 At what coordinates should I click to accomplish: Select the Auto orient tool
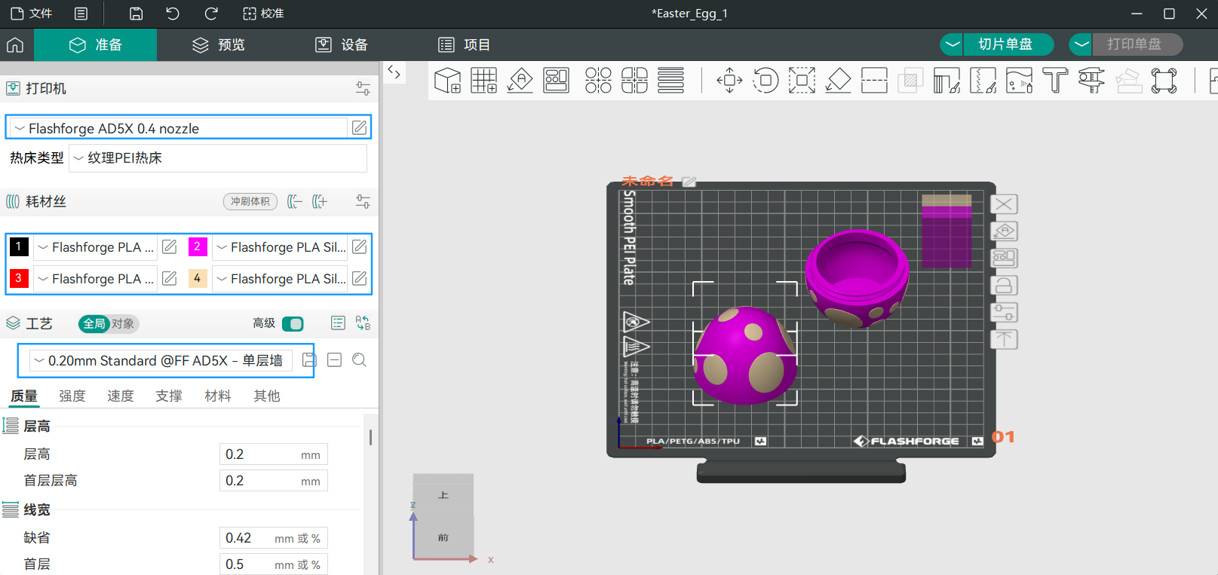pyautogui.click(x=520, y=80)
